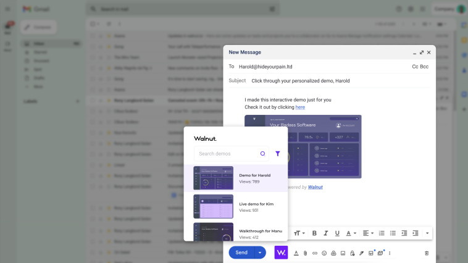Insert a signature with the pen icon
The width and height of the screenshot is (468, 263).
362,253
